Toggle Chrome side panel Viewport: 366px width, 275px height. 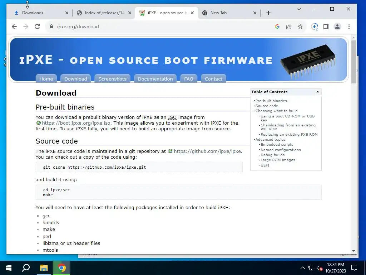point(326,26)
